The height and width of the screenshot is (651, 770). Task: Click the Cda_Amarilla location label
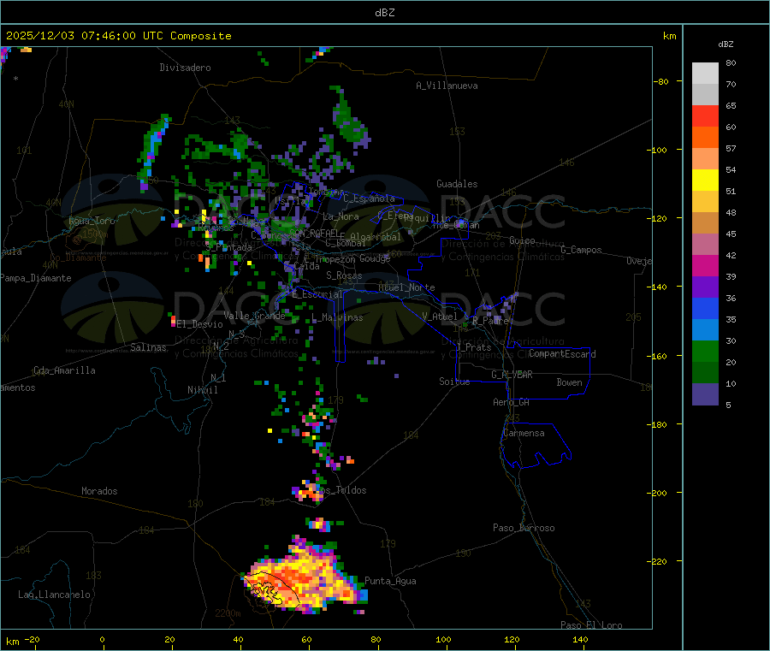(x=64, y=370)
